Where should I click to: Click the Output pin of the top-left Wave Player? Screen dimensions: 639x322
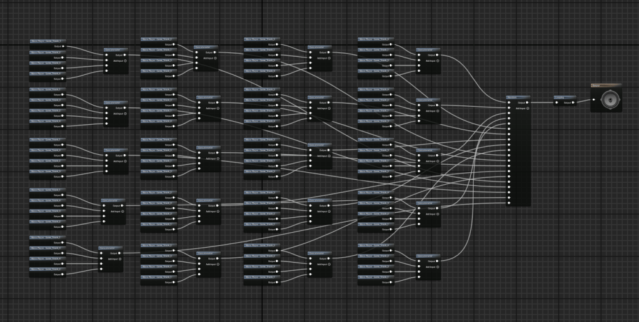(x=63, y=46)
